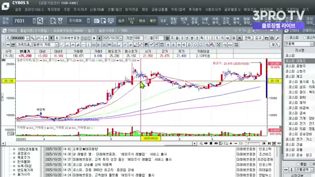Click the stock code search magnifier icon
315x177 pixels.
point(32,38)
